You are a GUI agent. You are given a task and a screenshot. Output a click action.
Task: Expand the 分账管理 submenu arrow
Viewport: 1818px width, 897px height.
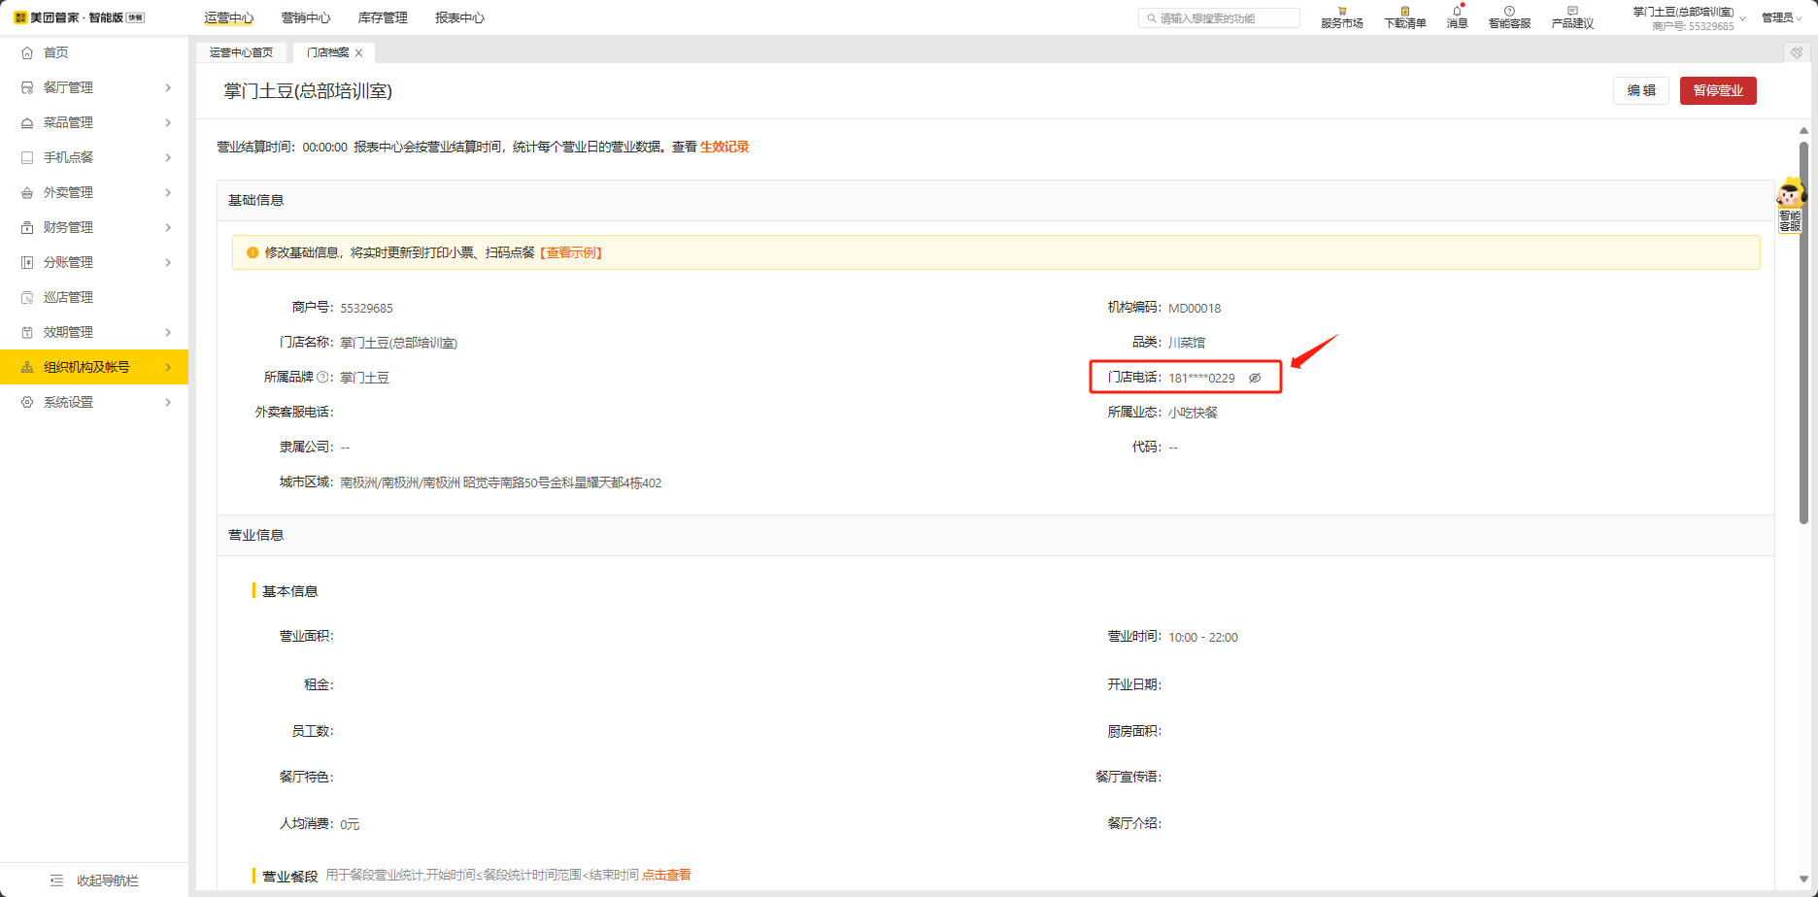click(x=168, y=262)
